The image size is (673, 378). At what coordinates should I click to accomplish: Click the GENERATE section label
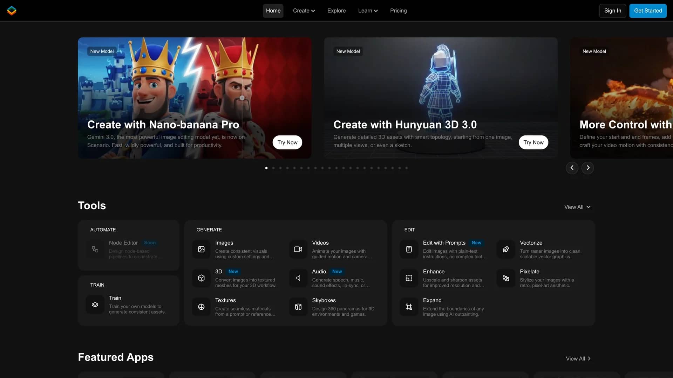pos(209,230)
